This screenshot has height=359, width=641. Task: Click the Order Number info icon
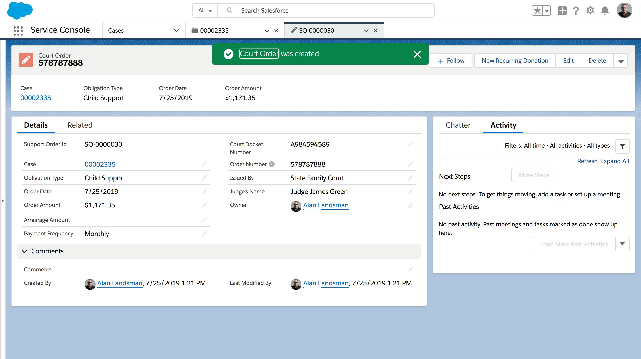272,164
